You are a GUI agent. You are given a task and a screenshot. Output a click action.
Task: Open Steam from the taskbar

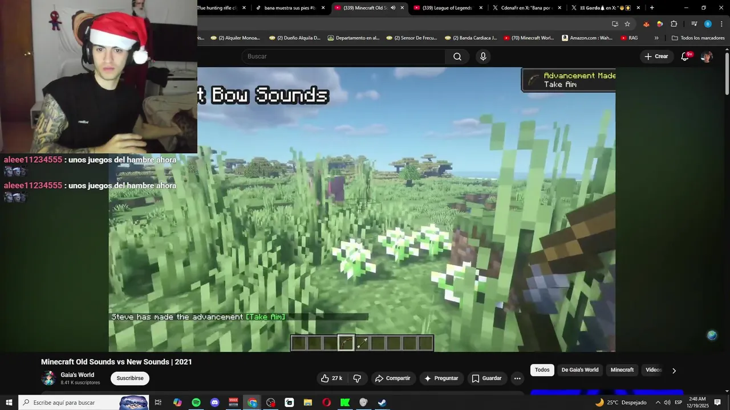382,403
